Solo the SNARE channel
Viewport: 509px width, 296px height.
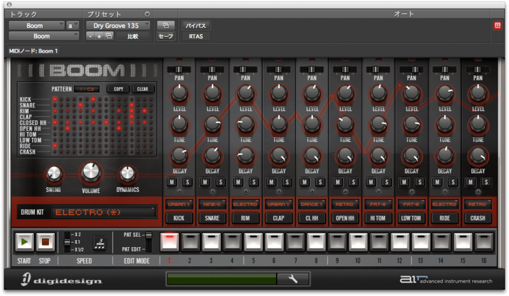point(221,182)
